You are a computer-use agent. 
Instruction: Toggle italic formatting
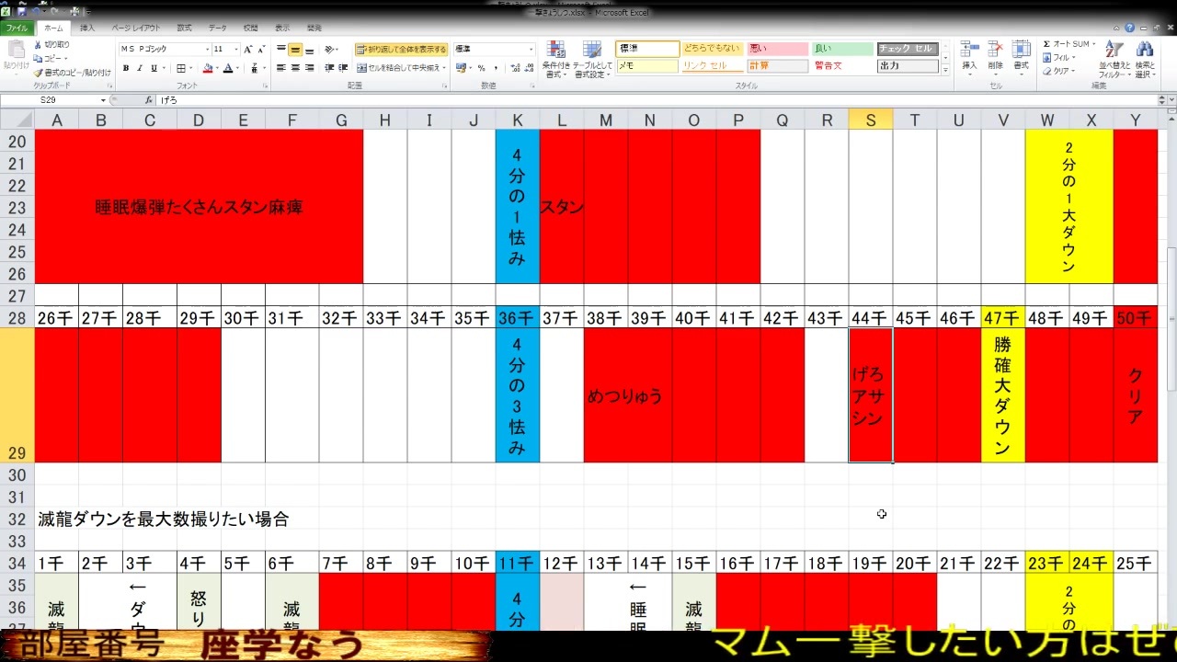(139, 68)
